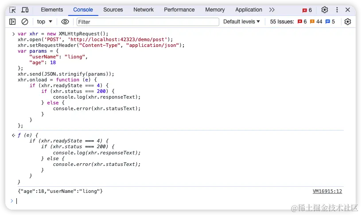Click the "age": 18 line in params
The width and height of the screenshot is (361, 215).
coord(43,62)
